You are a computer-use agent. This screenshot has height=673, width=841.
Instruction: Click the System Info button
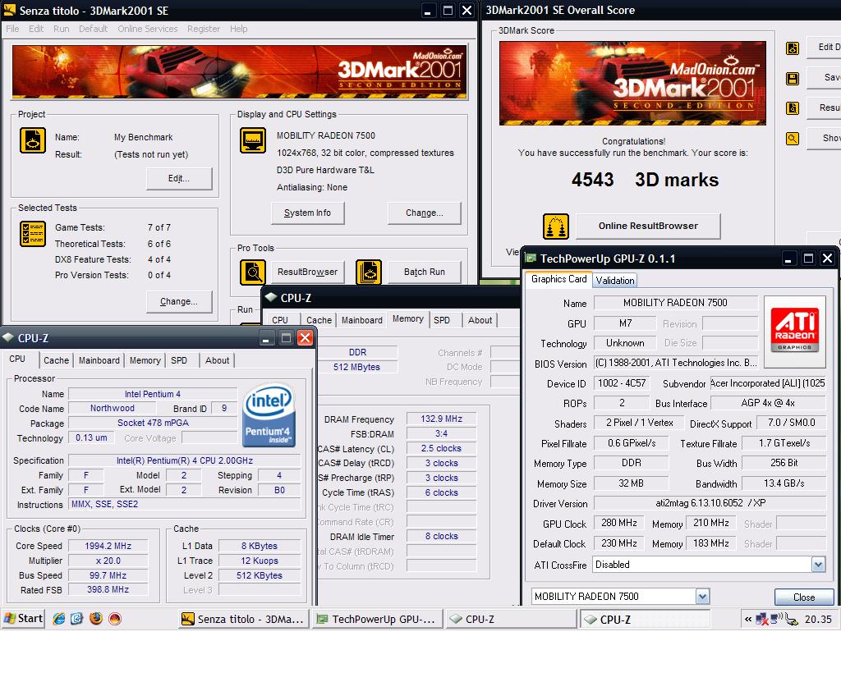[x=307, y=213]
